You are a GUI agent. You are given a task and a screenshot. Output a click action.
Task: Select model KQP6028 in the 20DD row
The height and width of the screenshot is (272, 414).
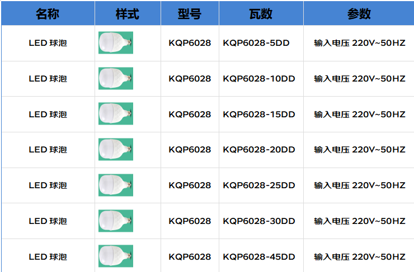pyautogui.click(x=190, y=150)
